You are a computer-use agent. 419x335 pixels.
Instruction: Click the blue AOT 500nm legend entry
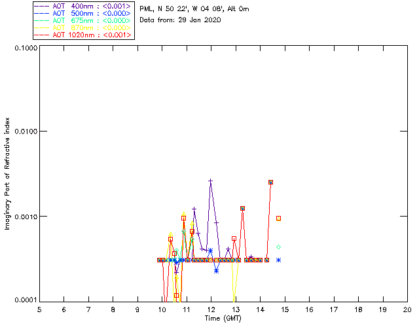83,13
